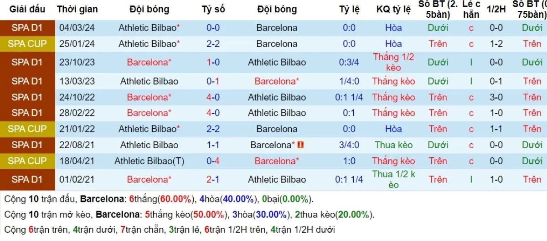Click the 1-1 full-time score on 22/08/21
547x241 pixels.
pyautogui.click(x=213, y=145)
